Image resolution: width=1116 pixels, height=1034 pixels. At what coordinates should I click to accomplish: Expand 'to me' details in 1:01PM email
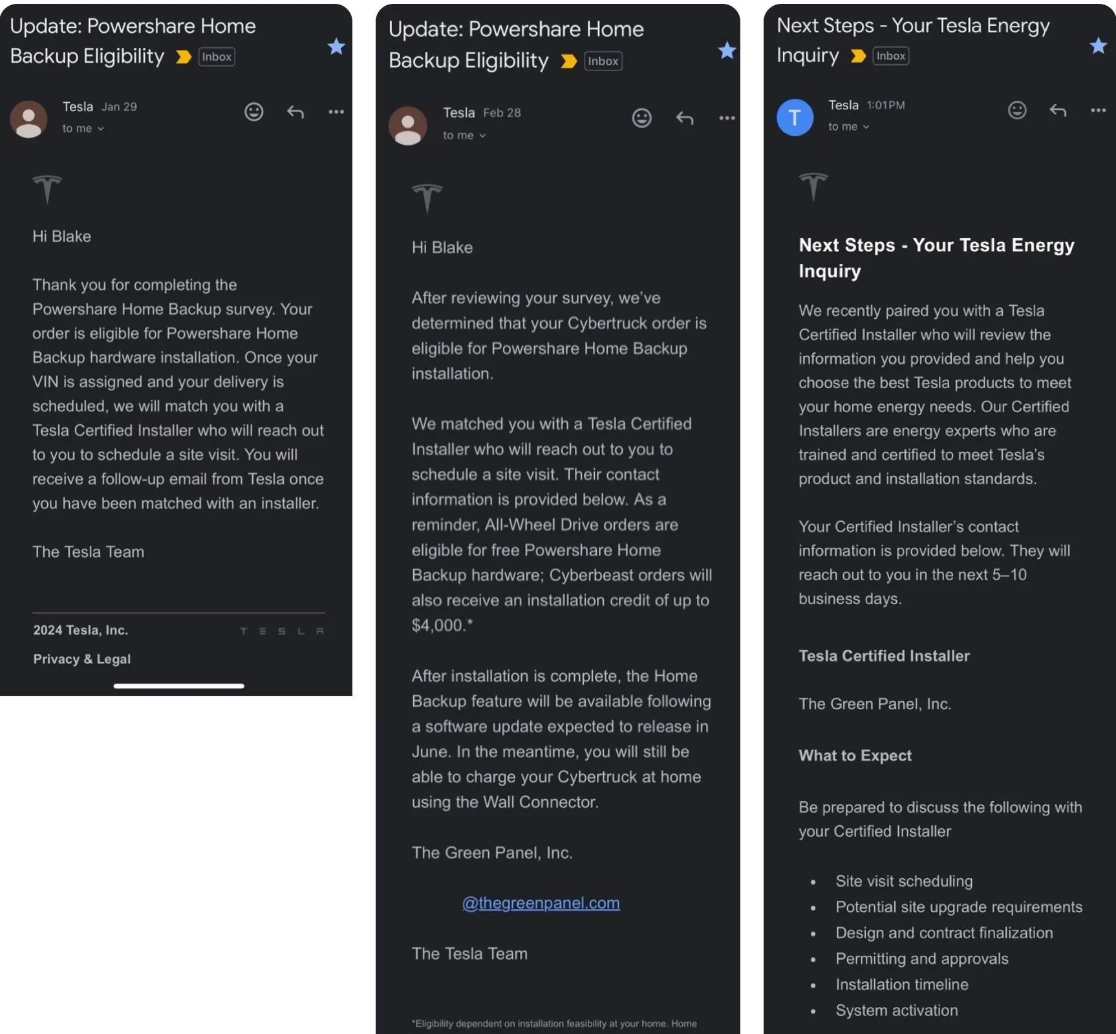point(848,127)
